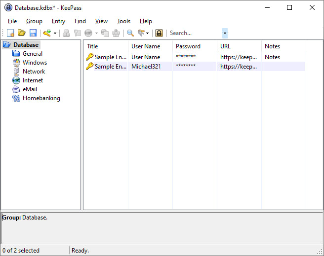324x256 pixels.
Task: Click the Show Entries toolbar icon
Action: pos(141,33)
